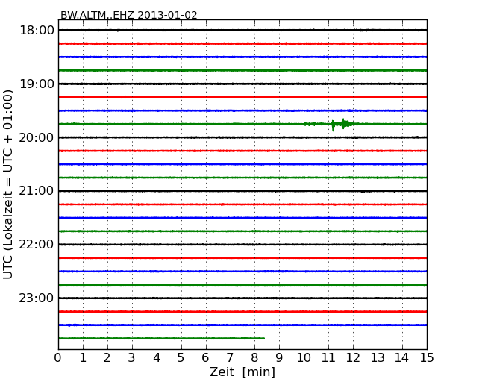Click the x-axis tick label 1
This screenshot has width=485, height=388.
point(83,358)
